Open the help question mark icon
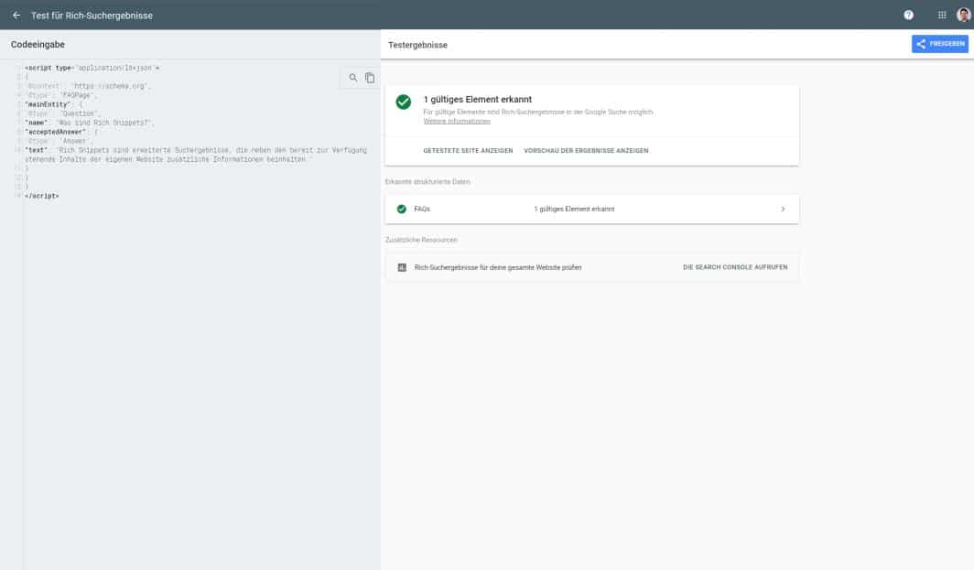This screenshot has width=974, height=570. point(908,15)
